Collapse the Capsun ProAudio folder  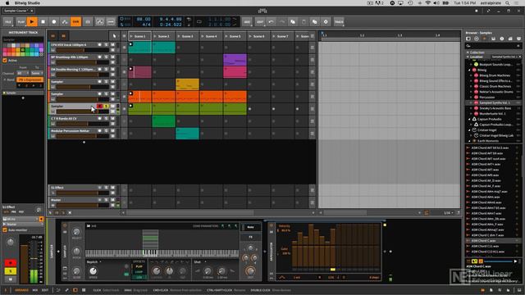(469, 119)
